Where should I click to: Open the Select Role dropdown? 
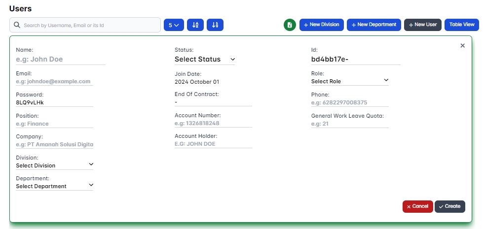pyautogui.click(x=350, y=81)
